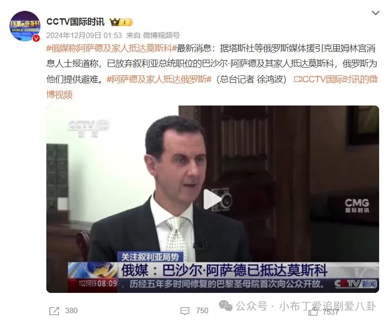Click the video camera icon before CCTV link

click(298, 79)
